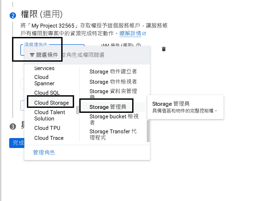Open the 瞭解詳情 learn more link
This screenshot has width=268, height=201.
(130, 33)
